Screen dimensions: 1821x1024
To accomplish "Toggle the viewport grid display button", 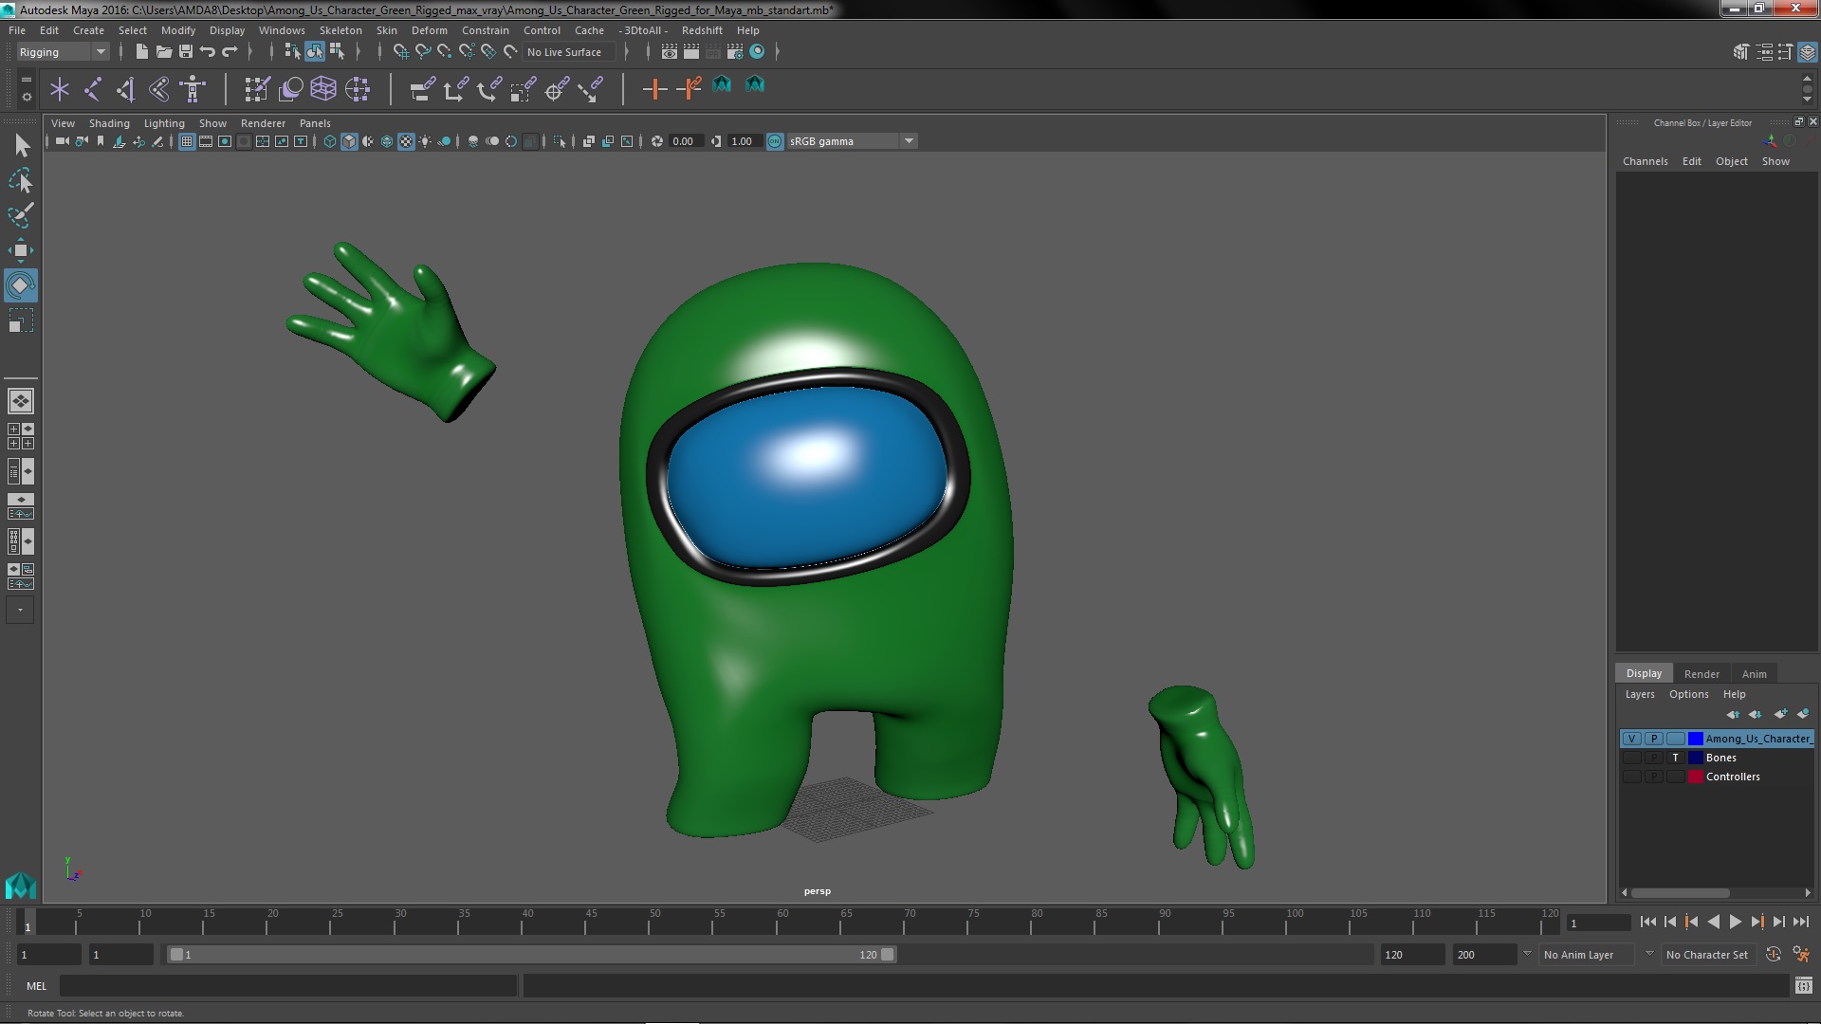I will [x=187, y=141].
